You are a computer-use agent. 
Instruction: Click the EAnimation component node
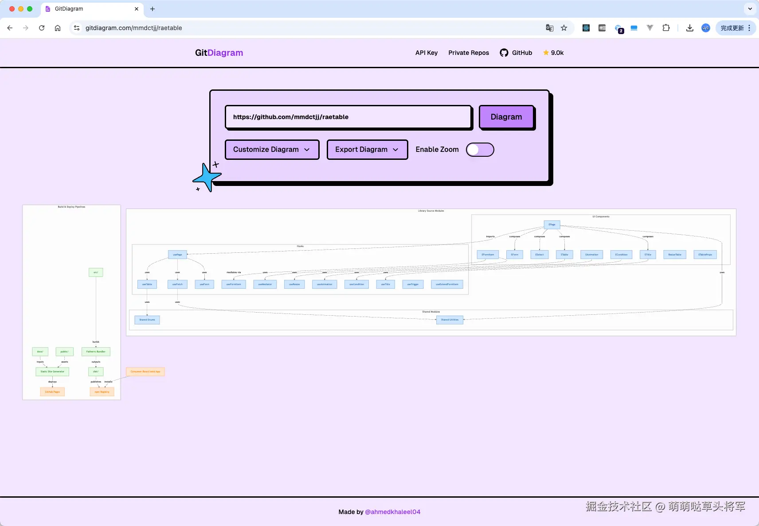pyautogui.click(x=592, y=255)
